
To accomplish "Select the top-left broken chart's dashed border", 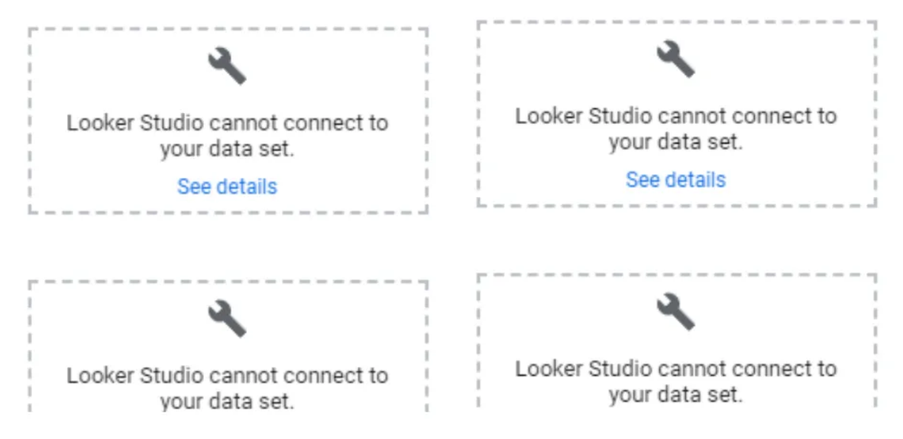I will [x=228, y=29].
